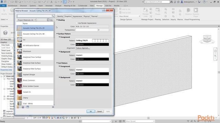Click the surface foreground black color swatch
Viewport: 220px width, 123px height.
tap(92, 44)
